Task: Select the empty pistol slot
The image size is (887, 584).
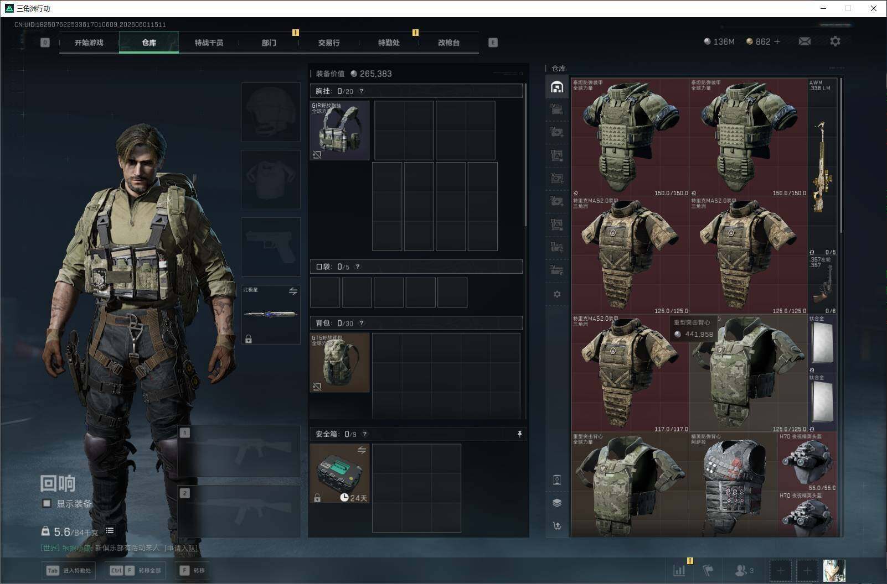Action: pos(271,247)
